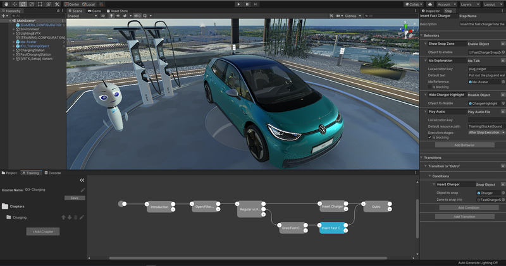Open the Shaded draw mode dropdown

click(82, 16)
